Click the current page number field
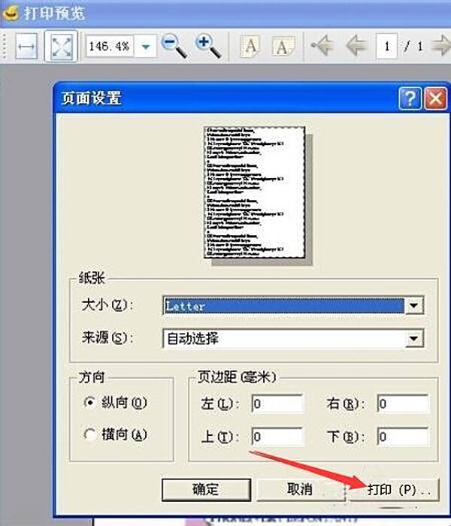Image resolution: width=451 pixels, height=526 pixels. 386,47
